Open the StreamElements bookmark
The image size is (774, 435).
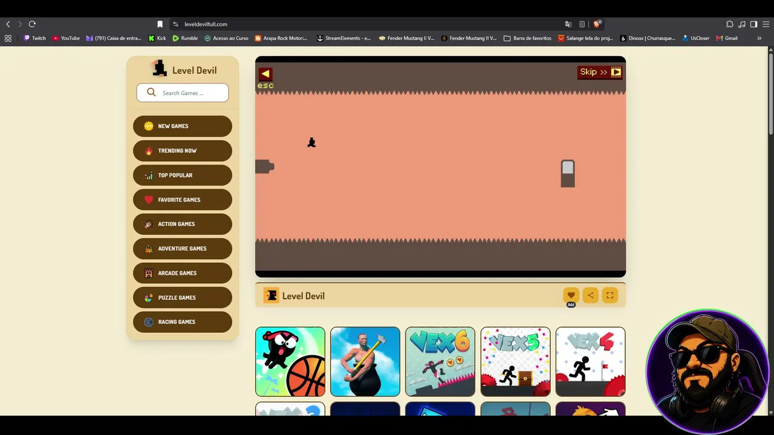(344, 38)
